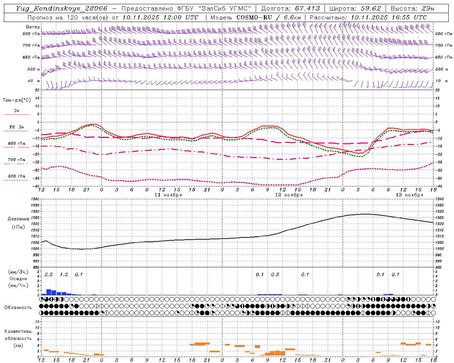
Task: Click the '1.2' precipitation amount value
Action: tap(64, 275)
